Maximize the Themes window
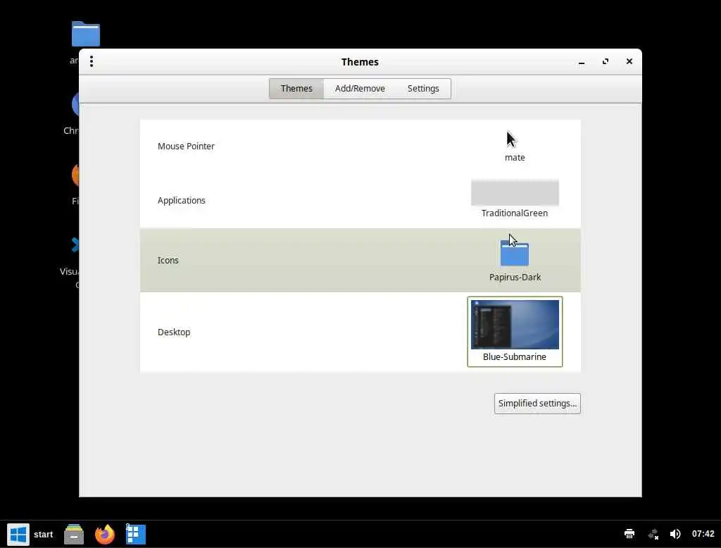The height and width of the screenshot is (548, 721). [606, 62]
